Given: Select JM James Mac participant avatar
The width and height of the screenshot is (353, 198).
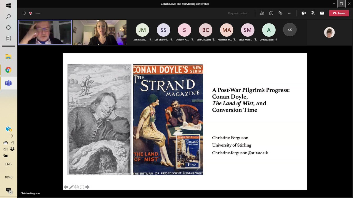Looking at the screenshot, I should pyautogui.click(x=142, y=30).
